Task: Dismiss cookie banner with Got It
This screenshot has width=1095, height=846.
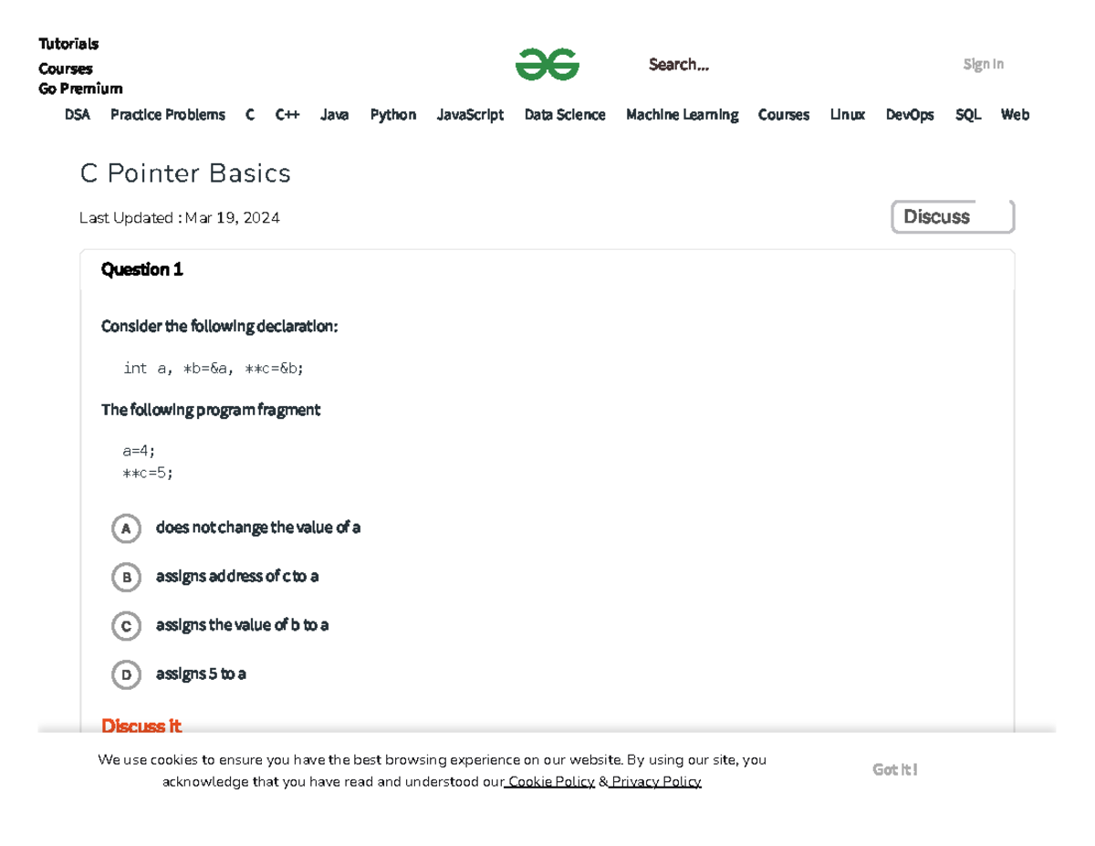Action: click(x=894, y=769)
